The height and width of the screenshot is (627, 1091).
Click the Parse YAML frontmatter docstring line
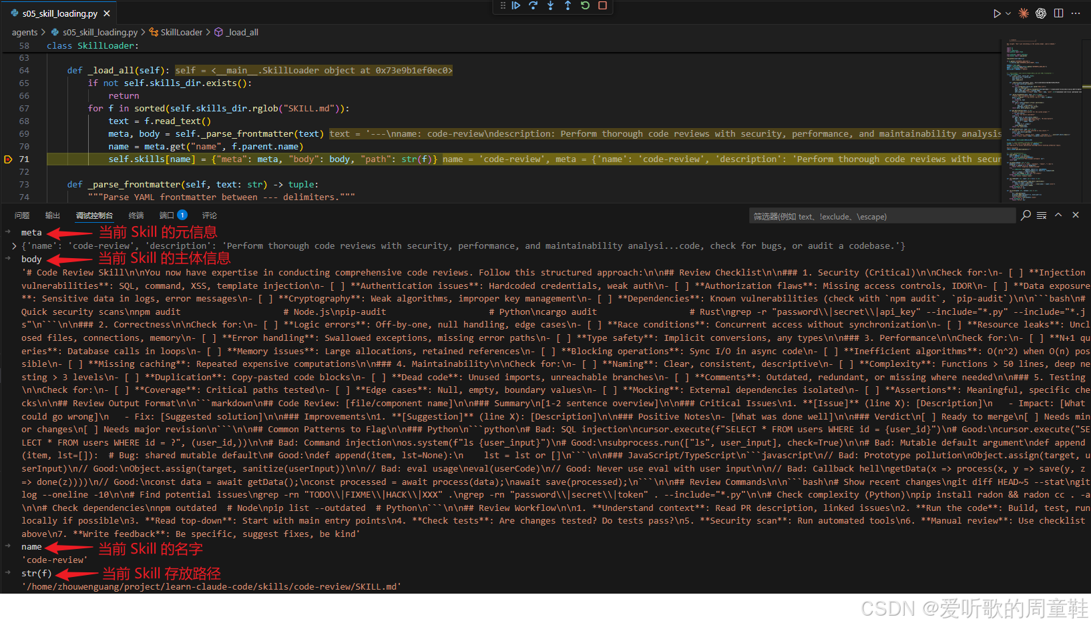(x=221, y=197)
